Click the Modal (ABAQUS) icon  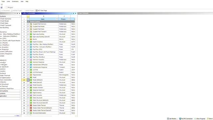click(31, 80)
